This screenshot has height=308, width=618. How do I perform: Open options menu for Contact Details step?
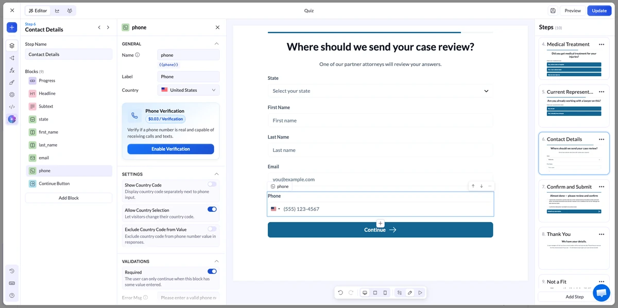tap(602, 139)
